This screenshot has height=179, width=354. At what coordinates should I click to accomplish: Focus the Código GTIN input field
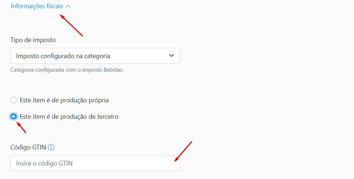[95, 163]
